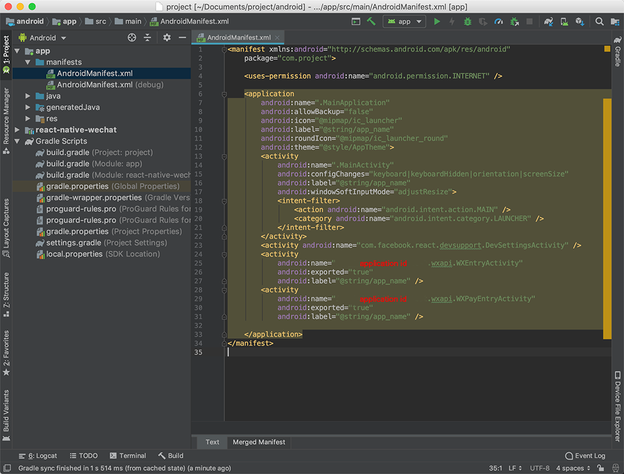Sync project with Gradle files icon
The height and width of the screenshot is (474, 624).
(549, 21)
